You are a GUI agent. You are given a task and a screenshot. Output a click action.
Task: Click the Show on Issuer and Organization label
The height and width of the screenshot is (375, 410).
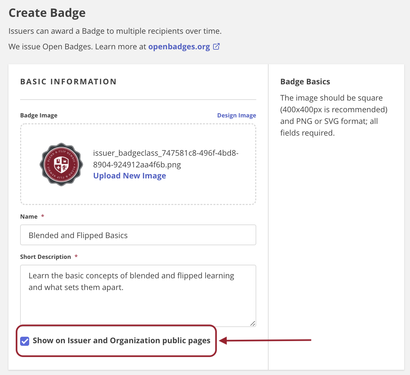click(x=121, y=341)
